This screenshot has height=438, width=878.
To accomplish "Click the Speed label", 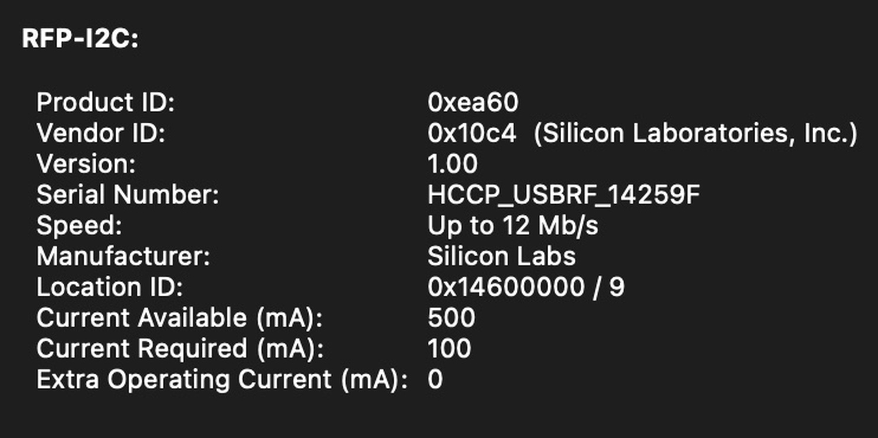I will pos(79,225).
